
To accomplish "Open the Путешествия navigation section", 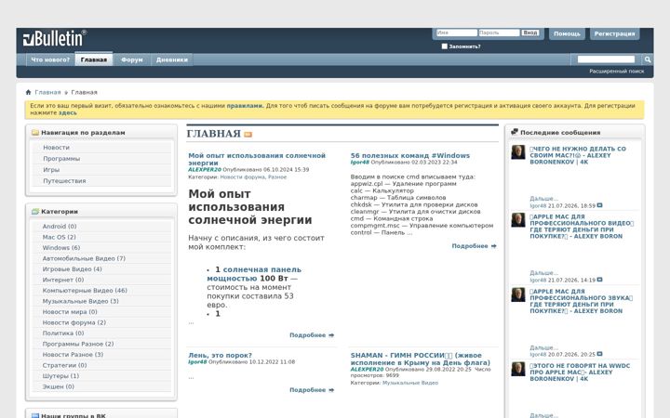I will [x=64, y=181].
